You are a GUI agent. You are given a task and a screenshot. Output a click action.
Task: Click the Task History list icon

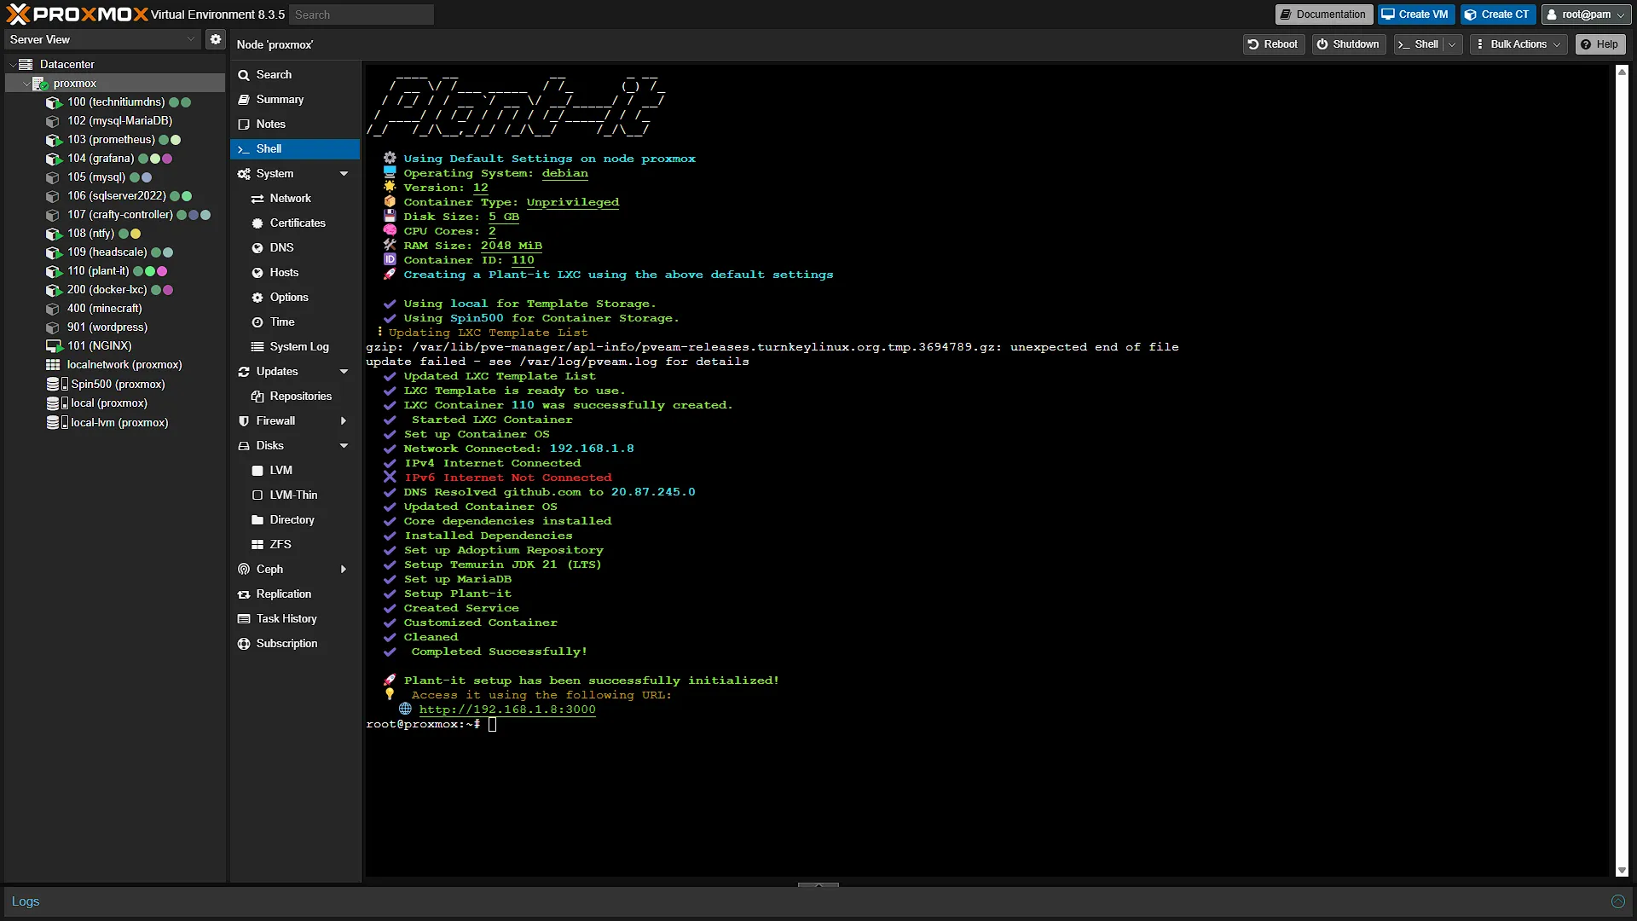244,619
